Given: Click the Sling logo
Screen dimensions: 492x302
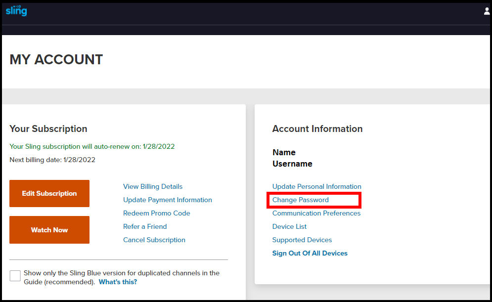Looking at the screenshot, I should pyautogui.click(x=16, y=11).
